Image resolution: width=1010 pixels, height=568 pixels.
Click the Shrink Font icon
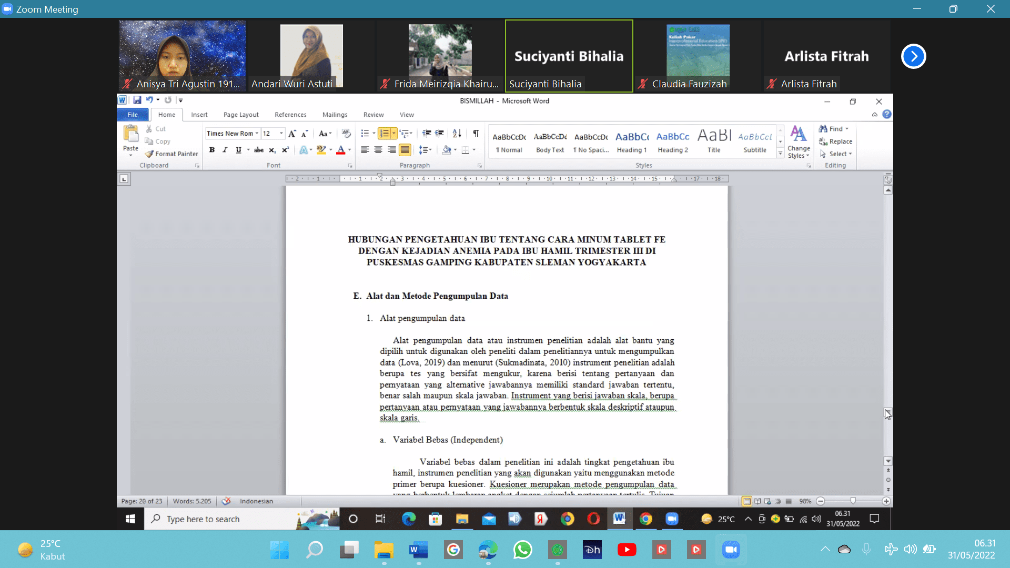click(x=305, y=134)
